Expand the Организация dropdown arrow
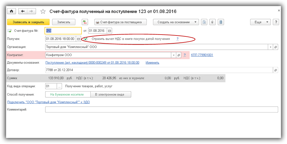The width and height of the screenshot is (287, 144). pyautogui.click(x=271, y=47)
